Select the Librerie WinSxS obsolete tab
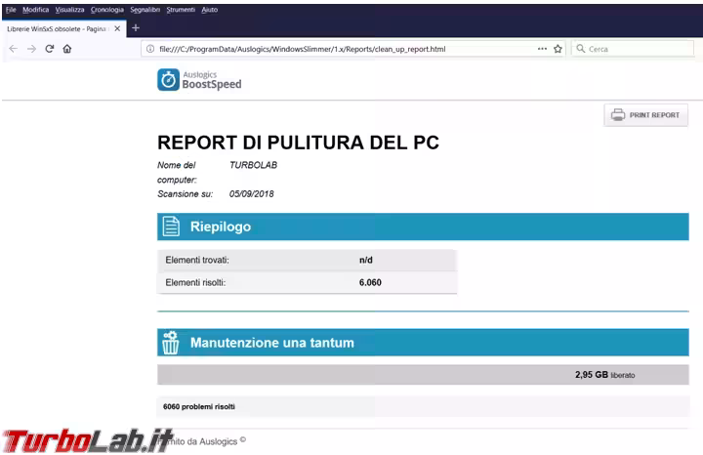 tap(57, 28)
